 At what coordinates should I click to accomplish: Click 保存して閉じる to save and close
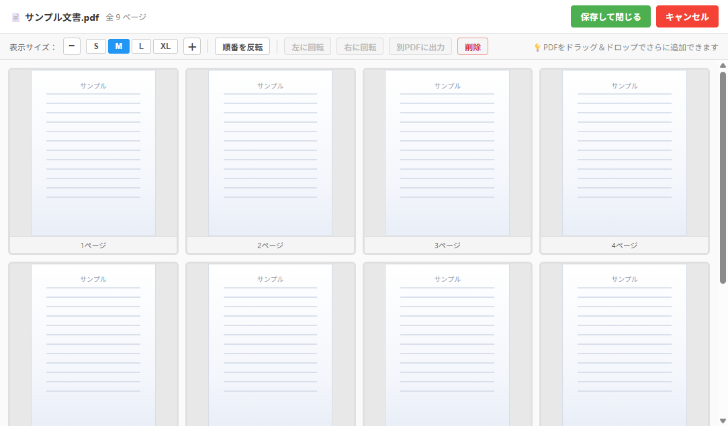(x=610, y=17)
